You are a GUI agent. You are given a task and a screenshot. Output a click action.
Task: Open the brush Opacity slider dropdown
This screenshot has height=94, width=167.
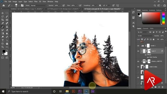point(60,5)
